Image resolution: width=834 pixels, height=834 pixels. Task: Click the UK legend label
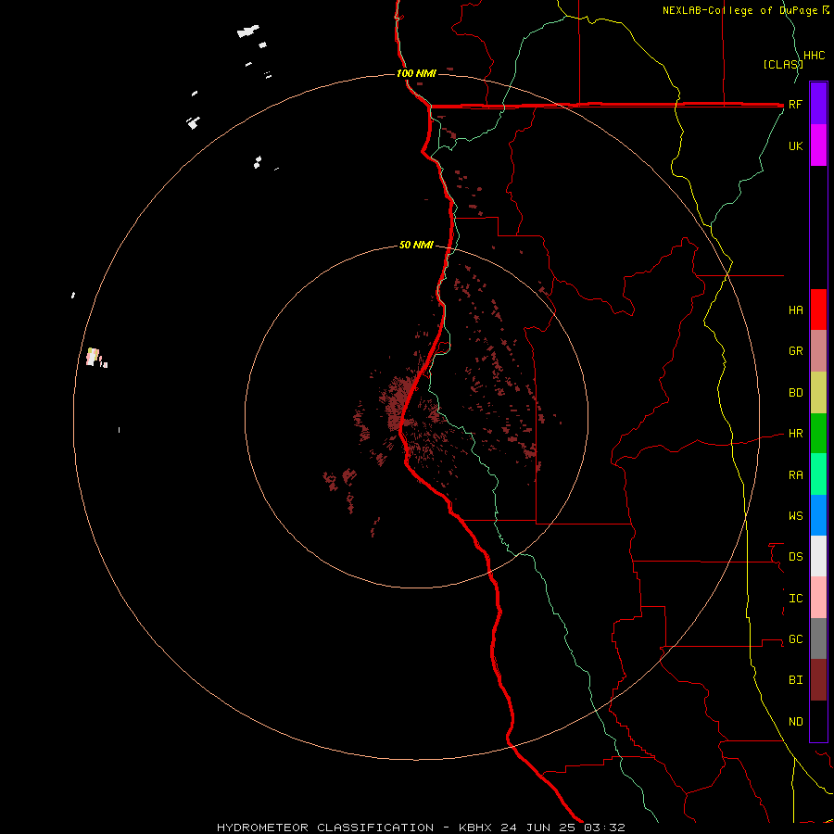coord(796,146)
